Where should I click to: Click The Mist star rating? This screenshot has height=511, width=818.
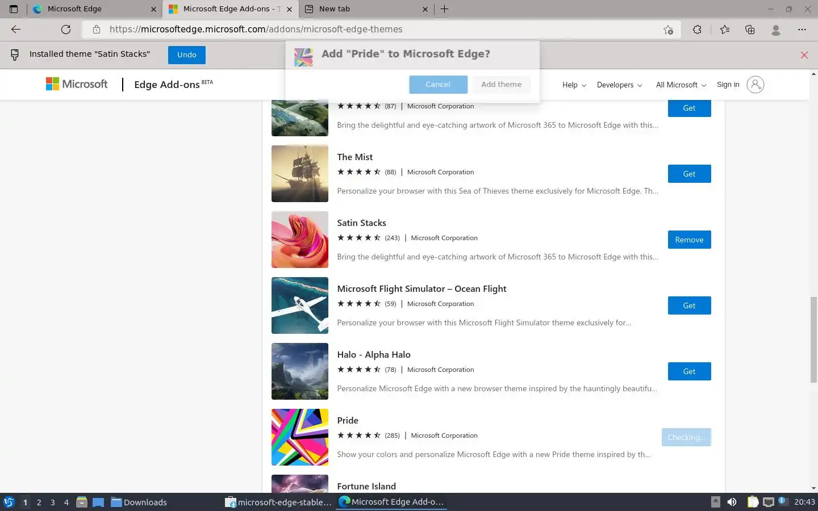click(x=359, y=172)
